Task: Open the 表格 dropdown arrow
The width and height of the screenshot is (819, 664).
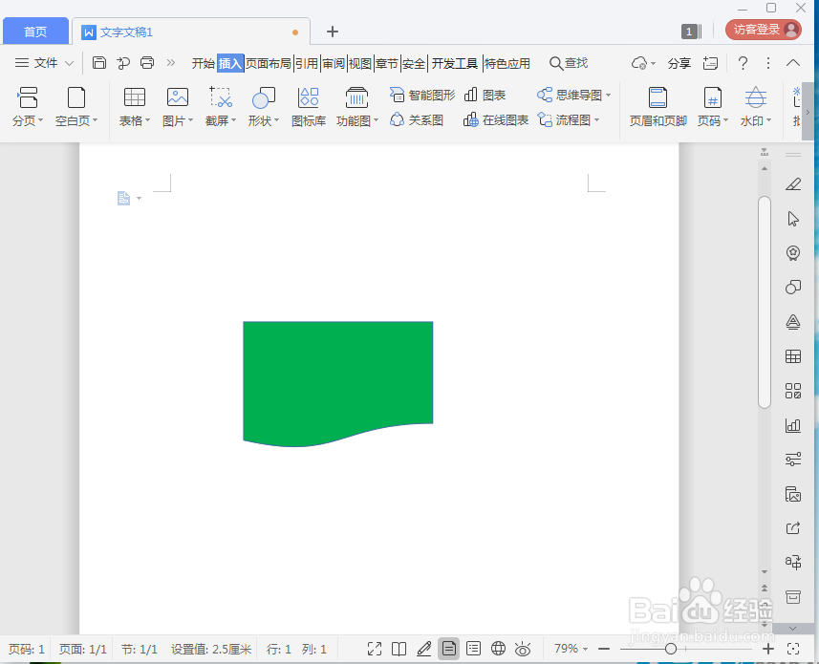Action: click(148, 120)
